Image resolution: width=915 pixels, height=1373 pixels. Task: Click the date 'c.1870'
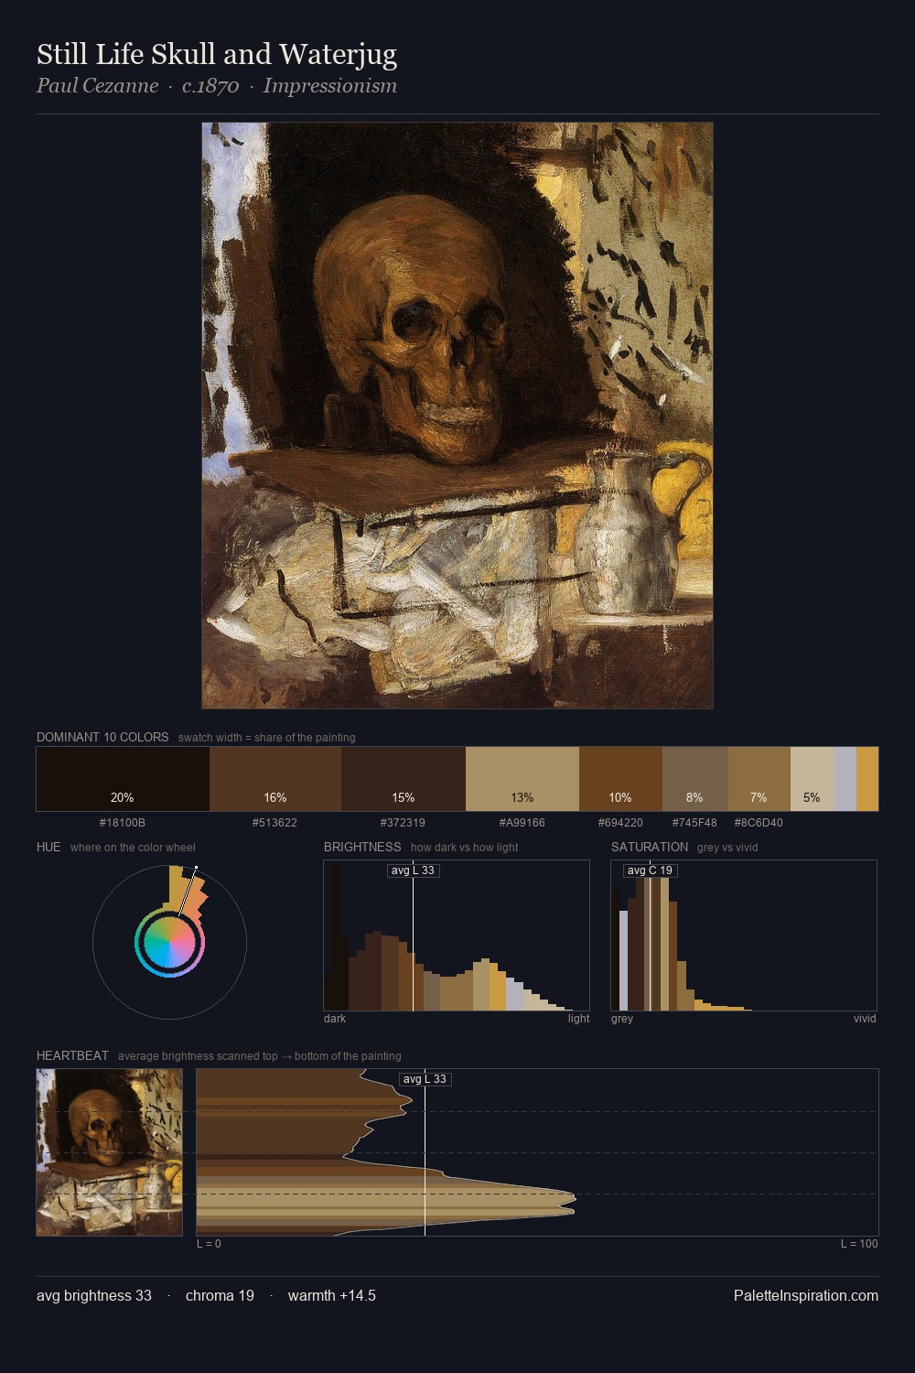click(210, 86)
